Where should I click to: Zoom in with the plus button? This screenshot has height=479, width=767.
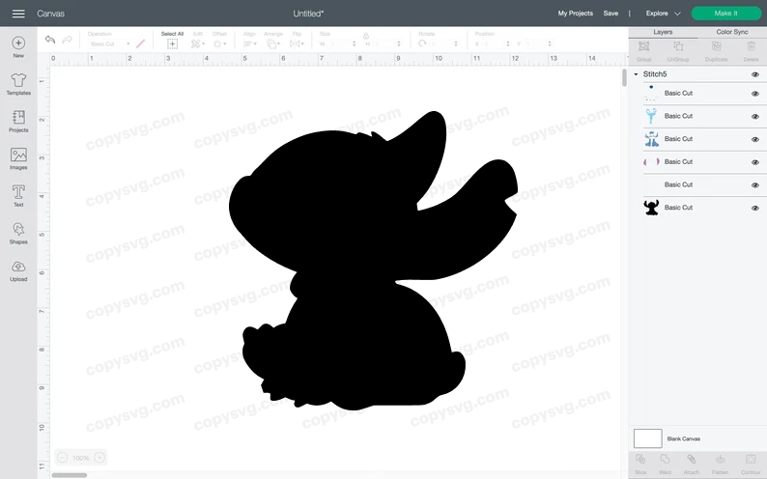pyautogui.click(x=99, y=458)
